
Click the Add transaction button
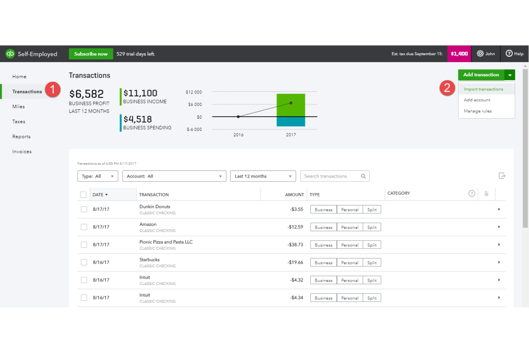coord(481,75)
